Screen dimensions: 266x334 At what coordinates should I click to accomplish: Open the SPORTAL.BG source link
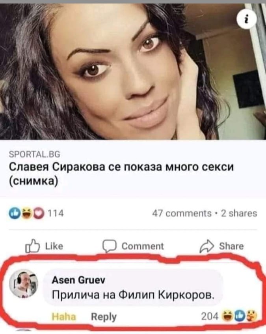tap(34, 154)
